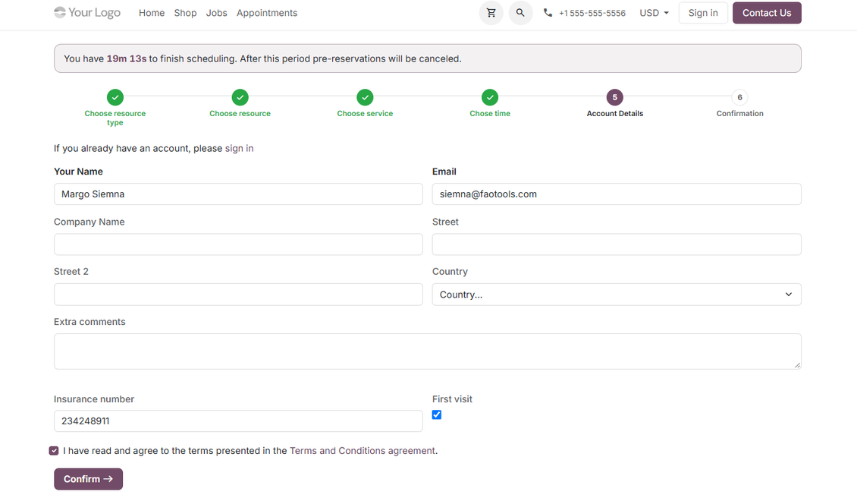857x501 pixels.
Task: Click the Choose resource type step checkmark
Action: 115,97
